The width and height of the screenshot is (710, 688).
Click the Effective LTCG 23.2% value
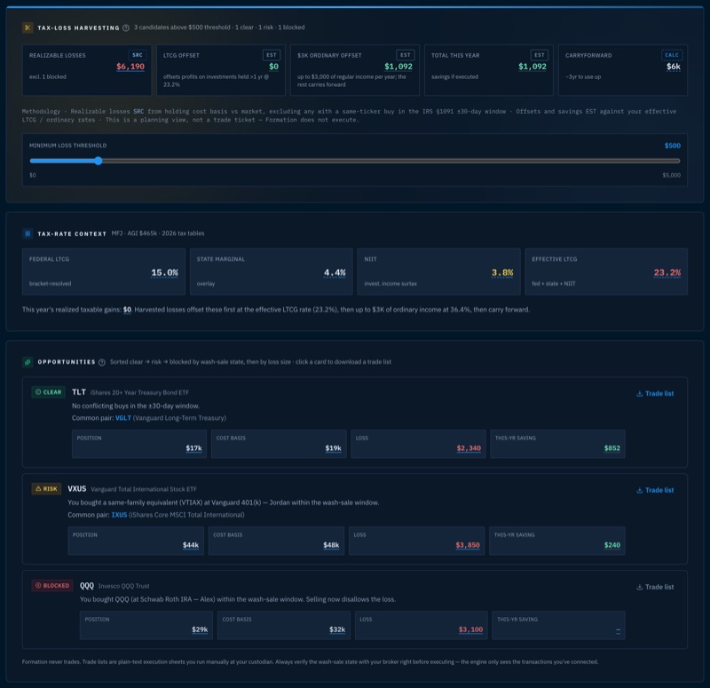pos(667,273)
